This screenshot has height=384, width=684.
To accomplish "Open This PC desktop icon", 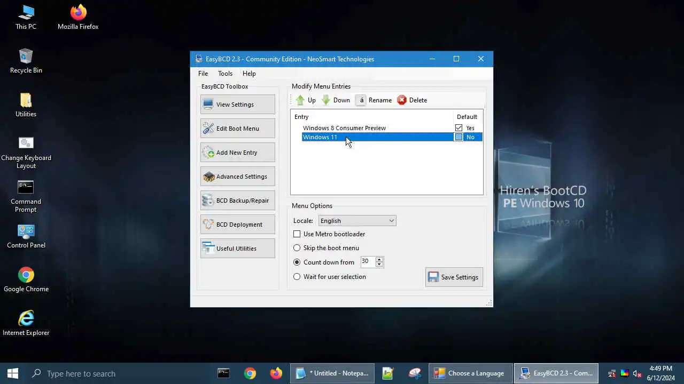I will [x=26, y=17].
